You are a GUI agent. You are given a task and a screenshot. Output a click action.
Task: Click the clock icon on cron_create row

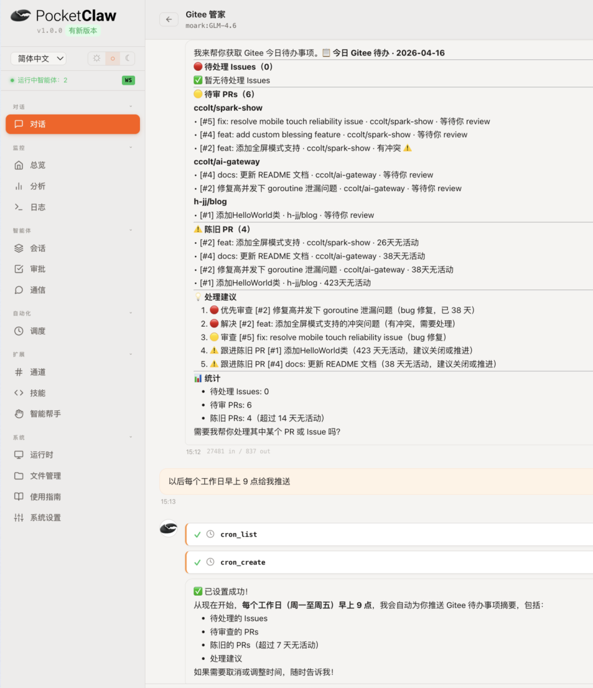[210, 562]
